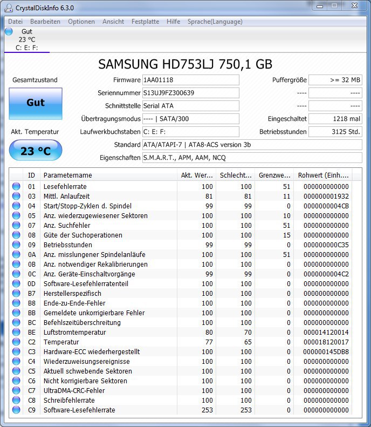This screenshot has height=427, width=371.
Task: Click the Schlecht... column header
Action: tap(236, 175)
